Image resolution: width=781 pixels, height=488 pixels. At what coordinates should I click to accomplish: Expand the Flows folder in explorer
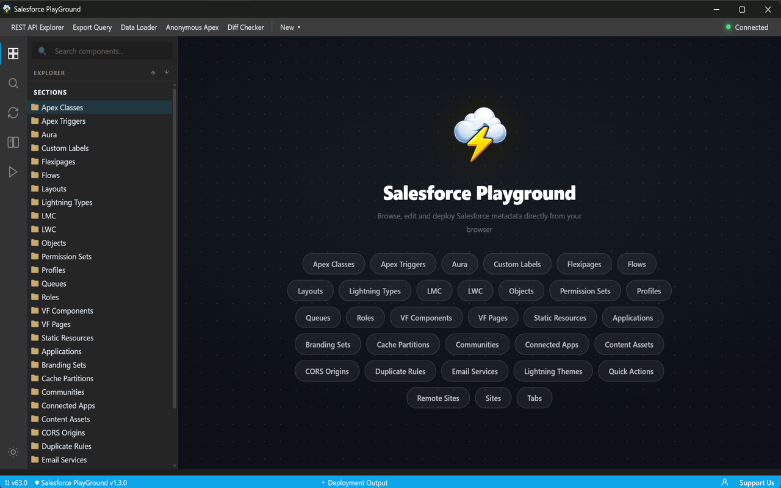pos(100,175)
